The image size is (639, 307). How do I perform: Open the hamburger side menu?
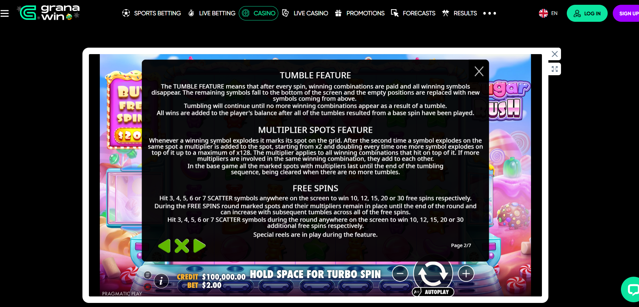tap(5, 14)
